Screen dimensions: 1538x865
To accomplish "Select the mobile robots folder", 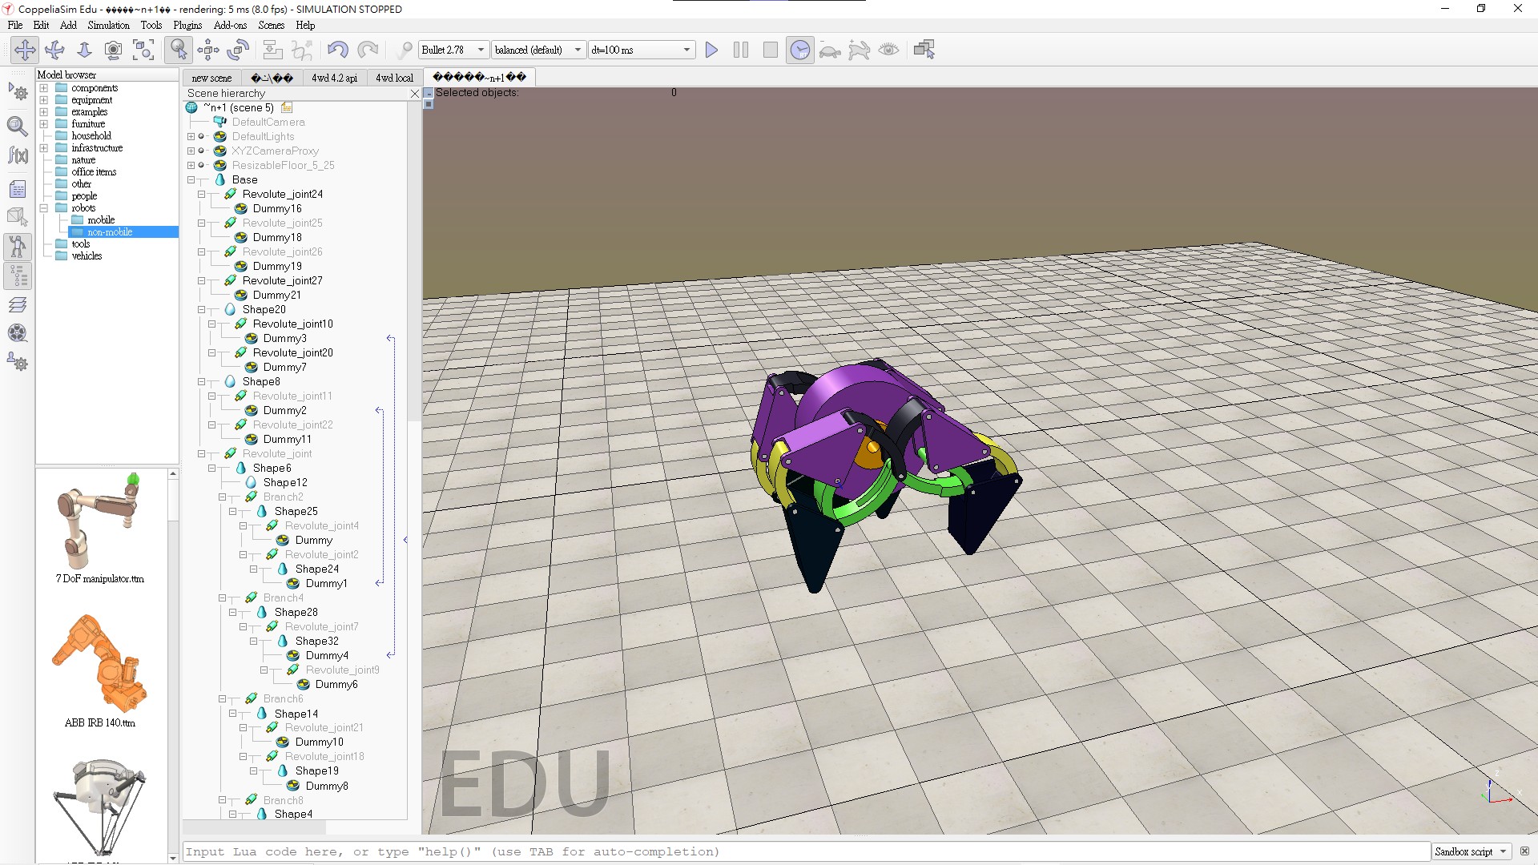I will (101, 220).
